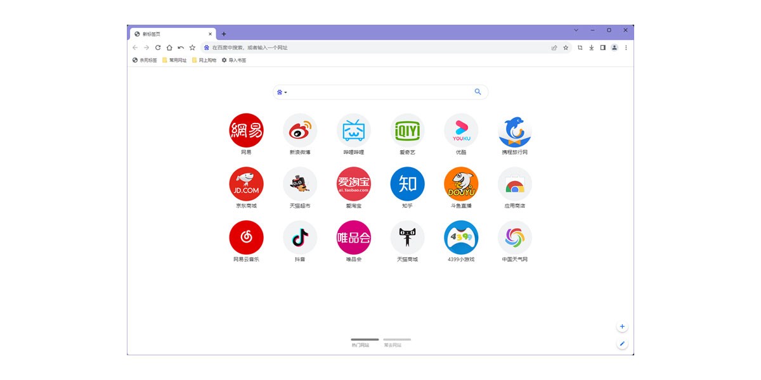Viewport: 761px width, 380px height.
Task: Reload the current page
Action: 158,47
